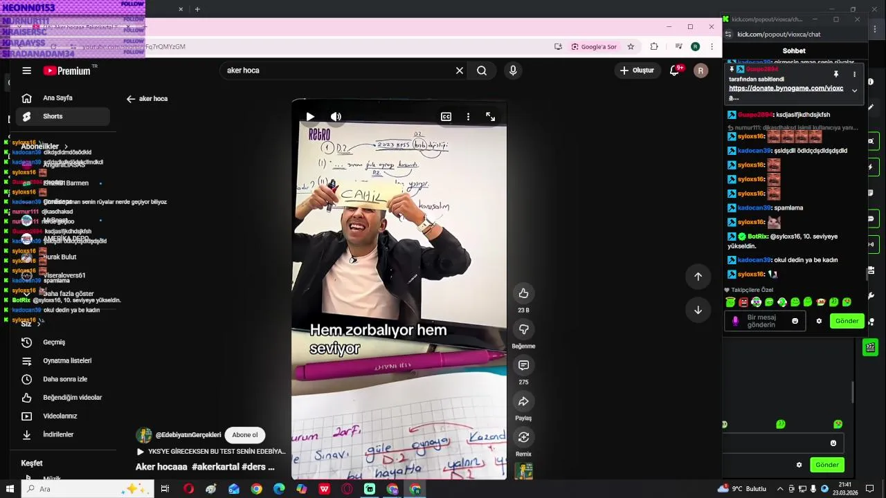Click the taskbar 'Ara' search box
This screenshot has height=498, width=886.
pos(87,489)
